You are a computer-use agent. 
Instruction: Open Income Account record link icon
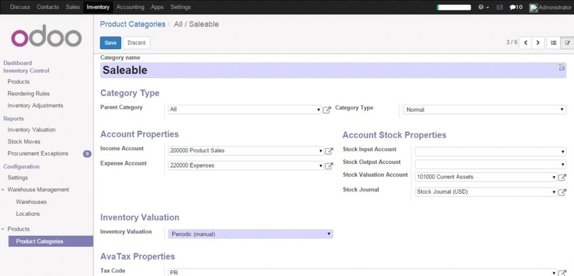329,151
